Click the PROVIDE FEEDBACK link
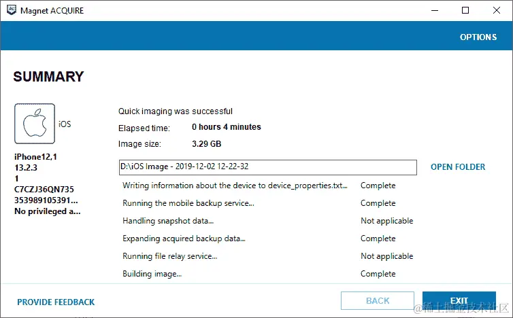Viewport: 513px width, 318px height. [56, 302]
